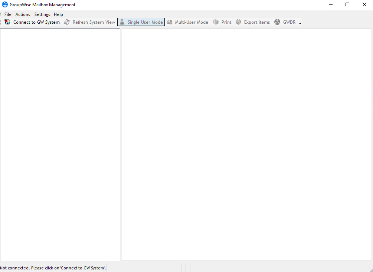
Task: Click the Export items label
Action: pos(257,22)
